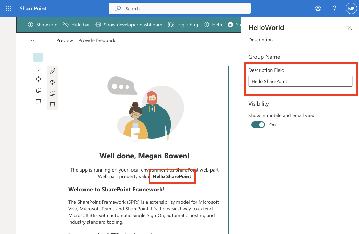
Task: Click the section edit icon
Action: pyautogui.click(x=39, y=68)
